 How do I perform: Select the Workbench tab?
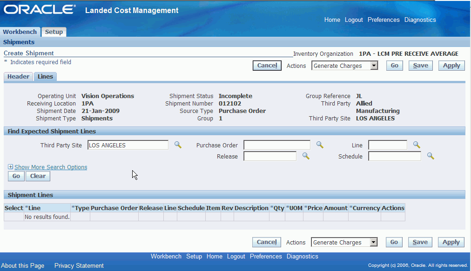[20, 32]
